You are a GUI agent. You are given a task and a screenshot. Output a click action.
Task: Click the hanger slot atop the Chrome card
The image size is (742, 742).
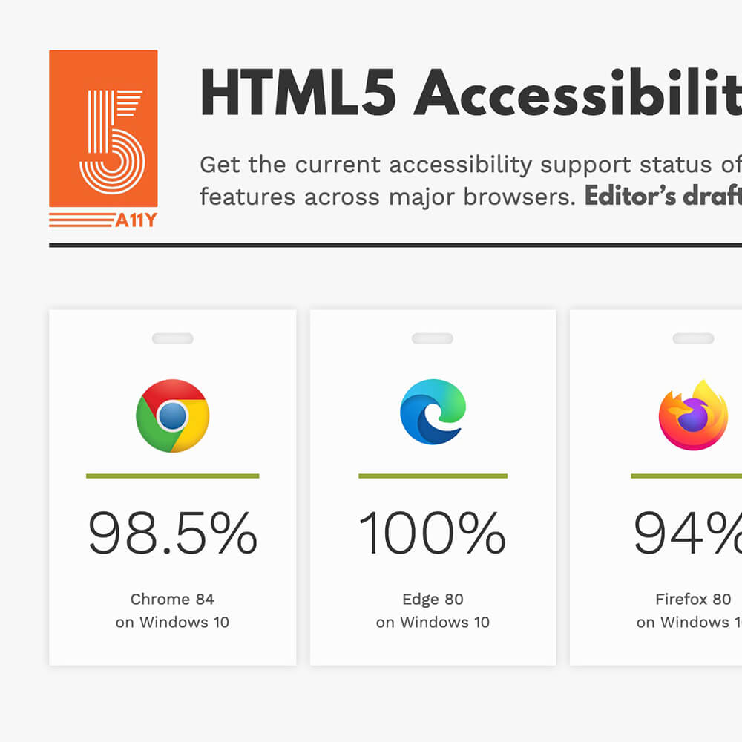(172, 338)
